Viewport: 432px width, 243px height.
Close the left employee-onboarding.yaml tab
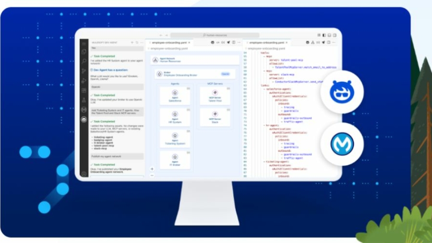[189, 43]
